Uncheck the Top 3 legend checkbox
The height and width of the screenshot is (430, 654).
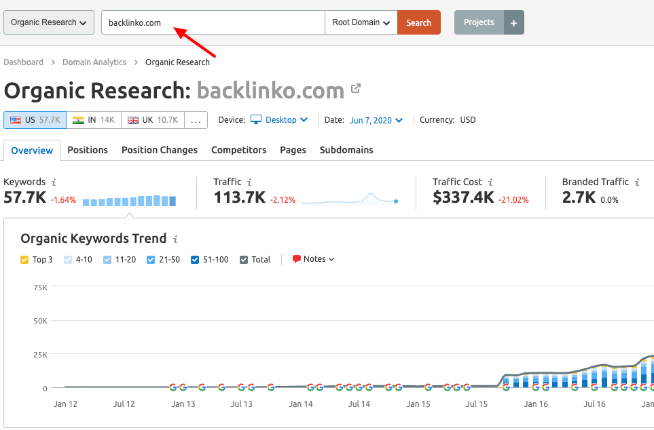[x=24, y=260]
